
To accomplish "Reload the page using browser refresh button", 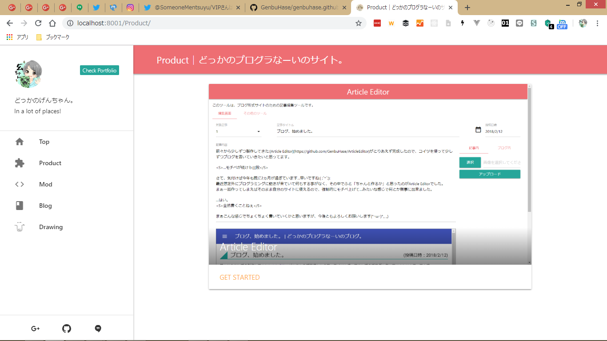I will point(38,23).
